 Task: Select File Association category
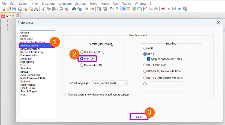point(29,55)
